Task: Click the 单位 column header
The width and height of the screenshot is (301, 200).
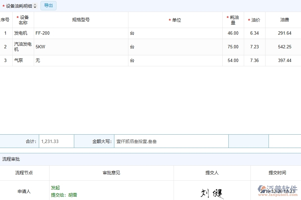Action: click(x=175, y=20)
